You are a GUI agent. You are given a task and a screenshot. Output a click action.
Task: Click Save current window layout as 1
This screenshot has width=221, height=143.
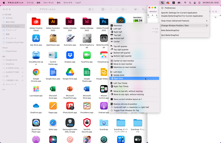click(135, 99)
